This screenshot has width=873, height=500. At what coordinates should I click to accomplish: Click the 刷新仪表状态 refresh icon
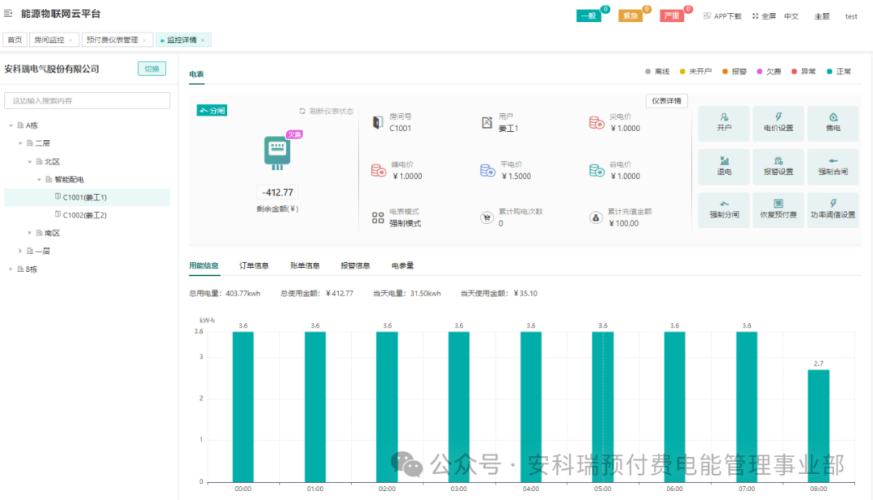pyautogui.click(x=302, y=111)
